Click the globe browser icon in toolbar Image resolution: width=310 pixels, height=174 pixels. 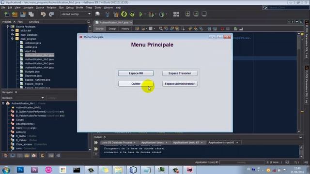(97, 14)
